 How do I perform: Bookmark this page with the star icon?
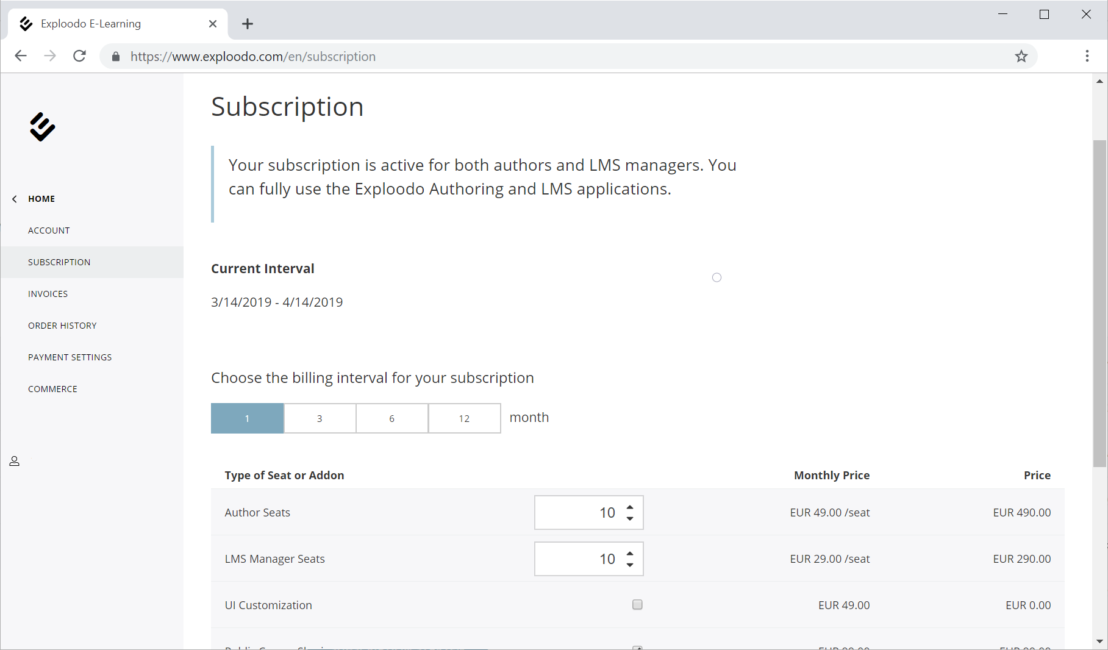(x=1021, y=57)
